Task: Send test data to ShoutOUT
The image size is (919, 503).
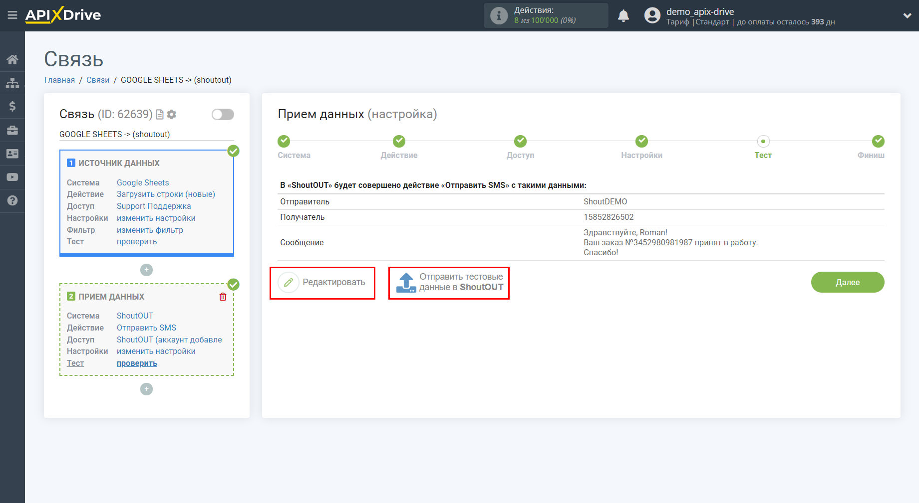Action: (x=461, y=282)
